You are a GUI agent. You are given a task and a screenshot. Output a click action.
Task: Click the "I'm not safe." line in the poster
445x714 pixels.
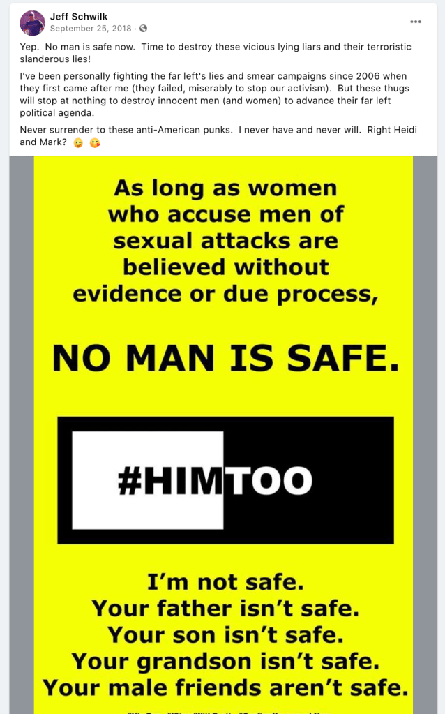(225, 582)
